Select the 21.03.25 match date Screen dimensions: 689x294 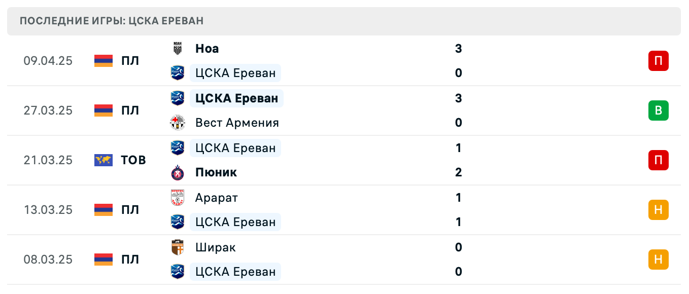(48, 160)
